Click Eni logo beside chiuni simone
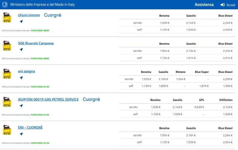The width and height of the screenshot is (238, 150). pos(7,18)
